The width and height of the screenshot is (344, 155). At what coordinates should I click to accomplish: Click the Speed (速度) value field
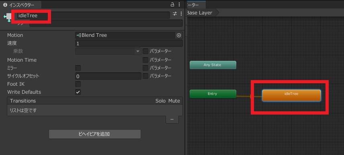coord(129,43)
